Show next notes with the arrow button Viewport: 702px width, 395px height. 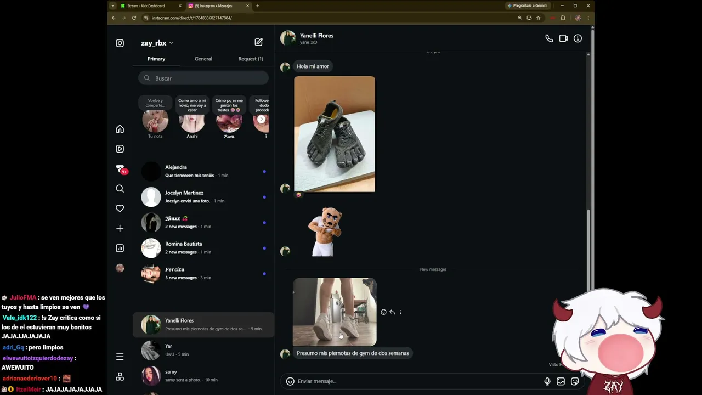(262, 120)
